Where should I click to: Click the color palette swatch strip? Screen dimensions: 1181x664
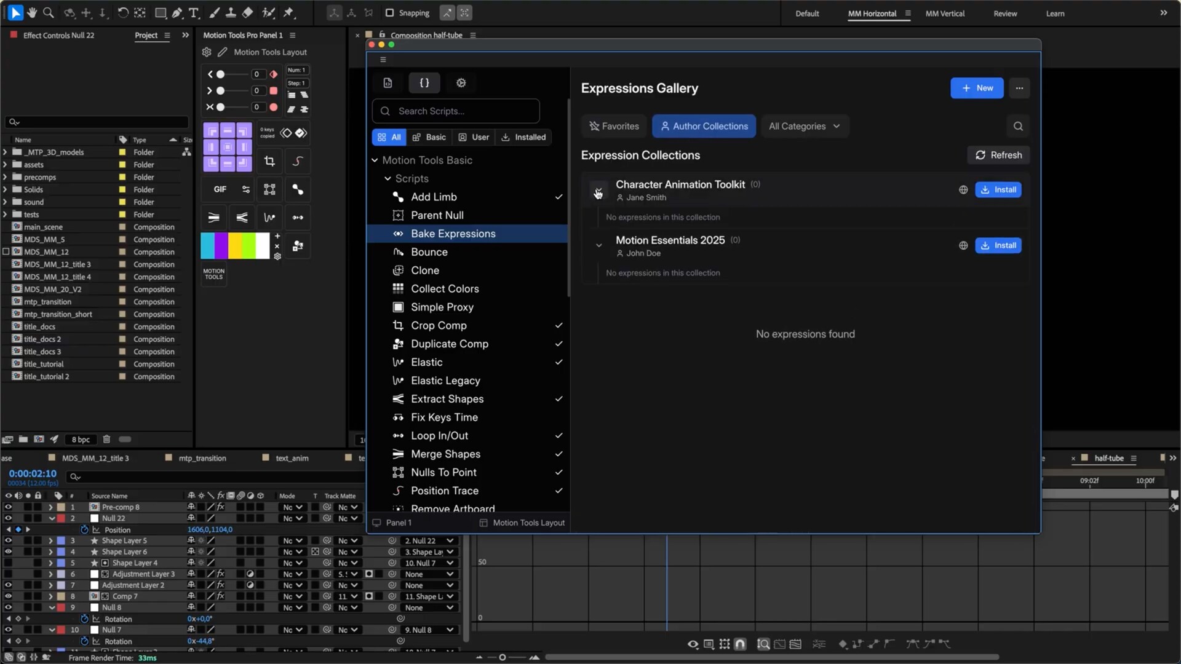click(x=235, y=246)
